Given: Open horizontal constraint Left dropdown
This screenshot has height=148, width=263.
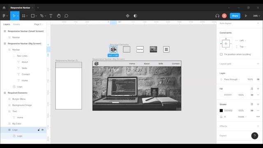Looking at the screenshot, I should tap(243, 40).
